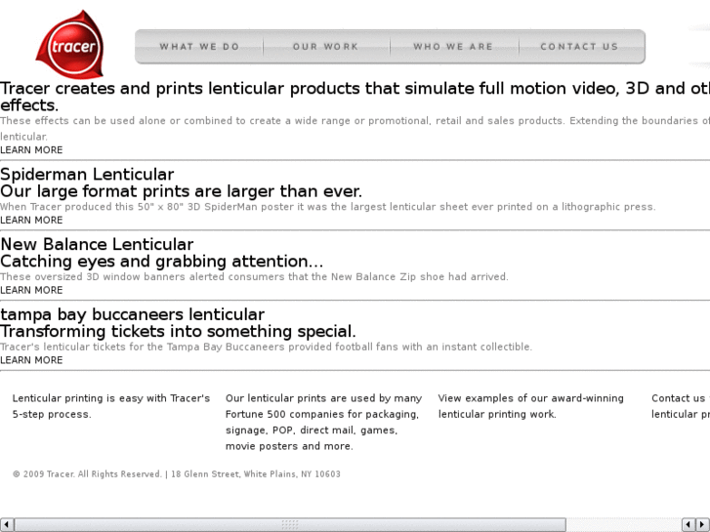Screen dimensions: 710x532
Task: Click 'View examples of our award-winning' text
Action: [x=530, y=406]
